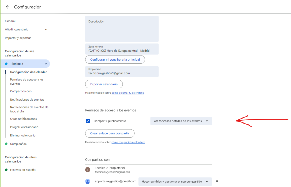
Task: Select the Cumpleaños calendar
Action: [18, 144]
